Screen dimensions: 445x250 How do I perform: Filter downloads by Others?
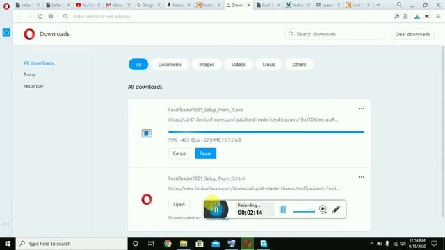(x=299, y=65)
